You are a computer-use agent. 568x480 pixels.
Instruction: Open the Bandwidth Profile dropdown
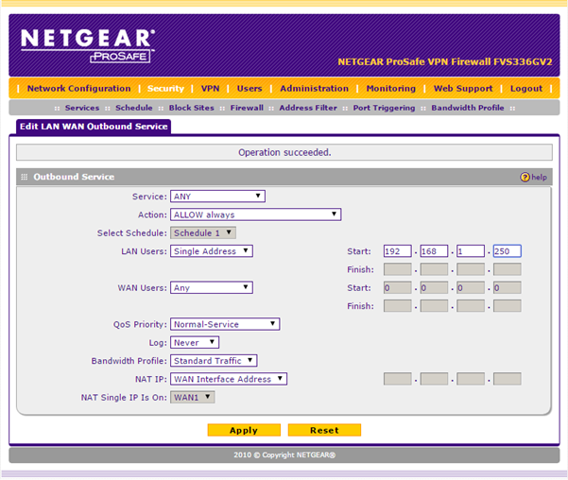[214, 361]
